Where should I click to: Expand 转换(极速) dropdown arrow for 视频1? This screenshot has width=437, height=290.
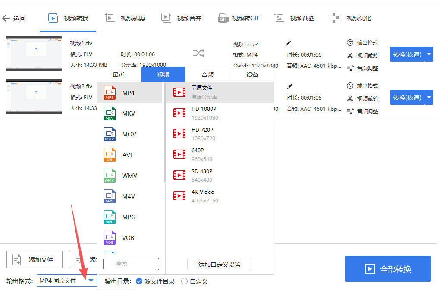429,54
